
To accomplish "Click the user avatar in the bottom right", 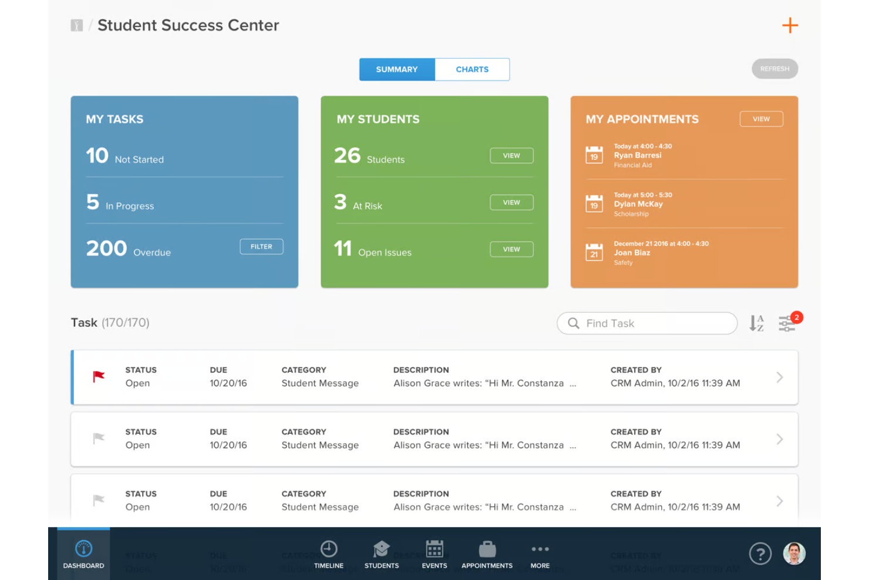I will point(794,553).
